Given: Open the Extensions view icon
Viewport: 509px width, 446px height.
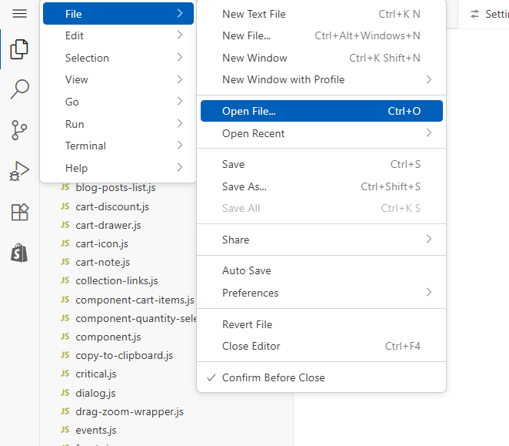Looking at the screenshot, I should tap(20, 213).
